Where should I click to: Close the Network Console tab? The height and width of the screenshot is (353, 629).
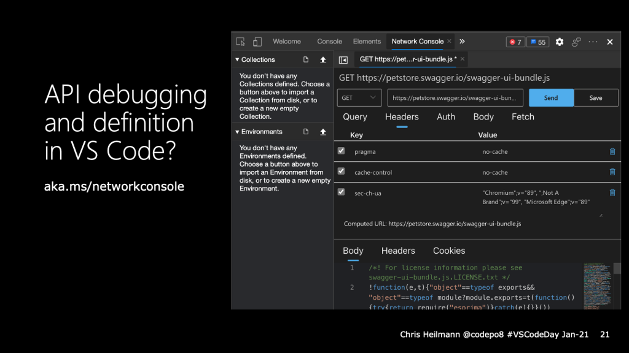click(x=449, y=41)
